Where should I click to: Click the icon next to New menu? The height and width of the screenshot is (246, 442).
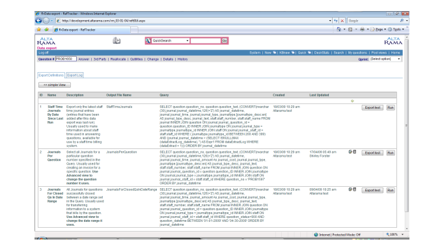(275, 53)
